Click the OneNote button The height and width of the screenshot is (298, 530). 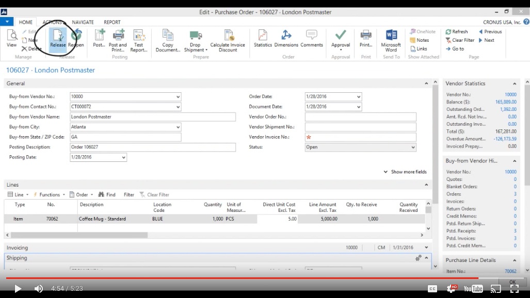423,31
